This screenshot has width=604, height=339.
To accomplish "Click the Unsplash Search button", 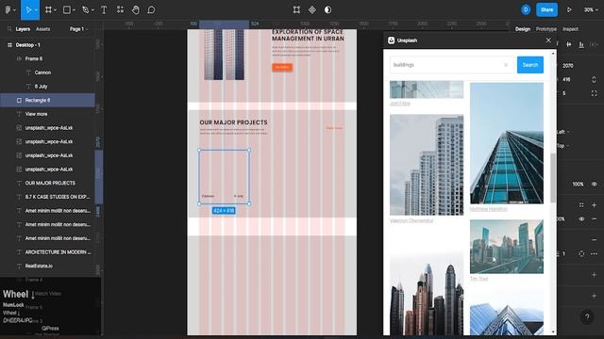I will coord(530,65).
